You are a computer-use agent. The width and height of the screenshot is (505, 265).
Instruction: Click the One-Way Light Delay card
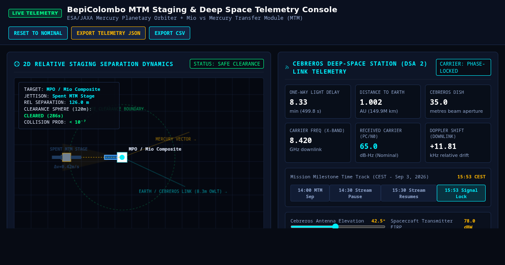pos(318,102)
